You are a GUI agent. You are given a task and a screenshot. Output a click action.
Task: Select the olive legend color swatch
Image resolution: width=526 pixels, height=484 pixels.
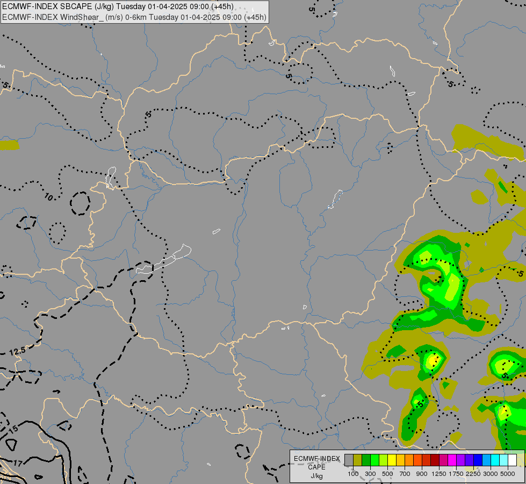pos(357,460)
